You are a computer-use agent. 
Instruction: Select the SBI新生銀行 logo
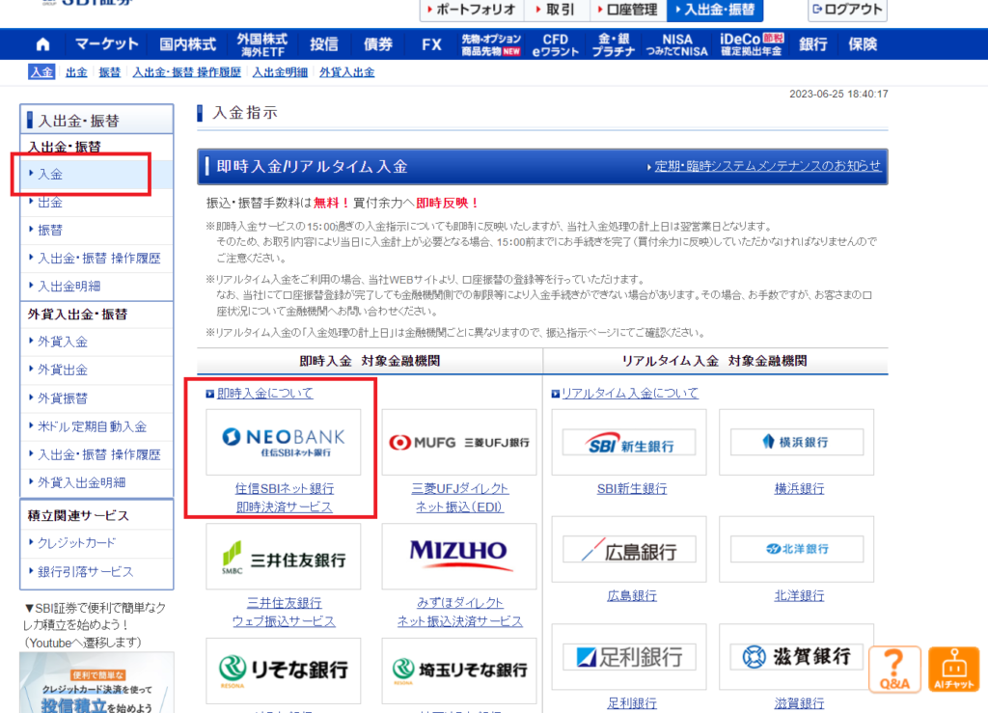[x=629, y=442]
